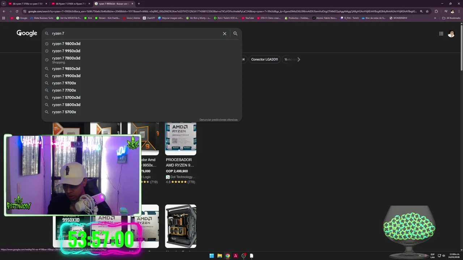Screen dimensions: 463x260
Task: Choose suggestion ryzen 7 5800x3d
Action: click(x=142, y=105)
